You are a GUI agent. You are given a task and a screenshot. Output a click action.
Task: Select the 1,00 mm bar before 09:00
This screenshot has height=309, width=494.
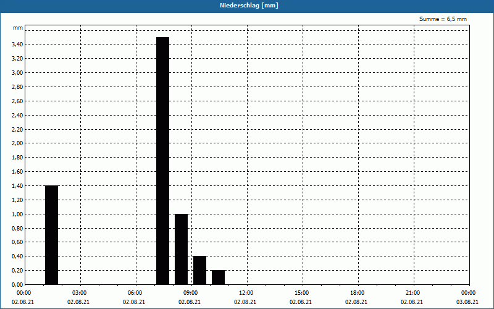[x=181, y=249]
